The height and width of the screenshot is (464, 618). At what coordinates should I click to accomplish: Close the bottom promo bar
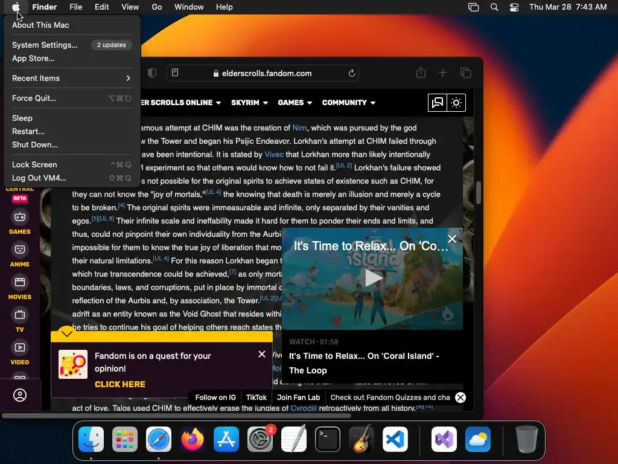click(460, 398)
